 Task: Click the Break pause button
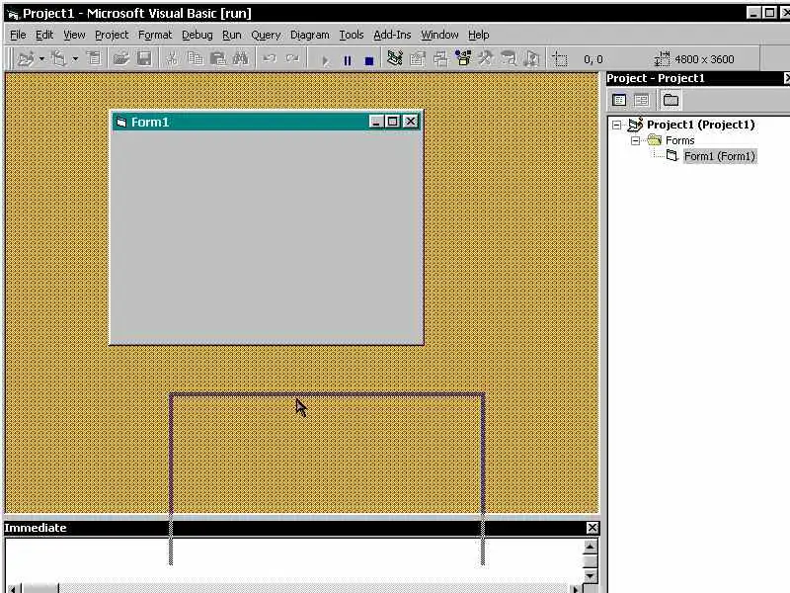[348, 60]
